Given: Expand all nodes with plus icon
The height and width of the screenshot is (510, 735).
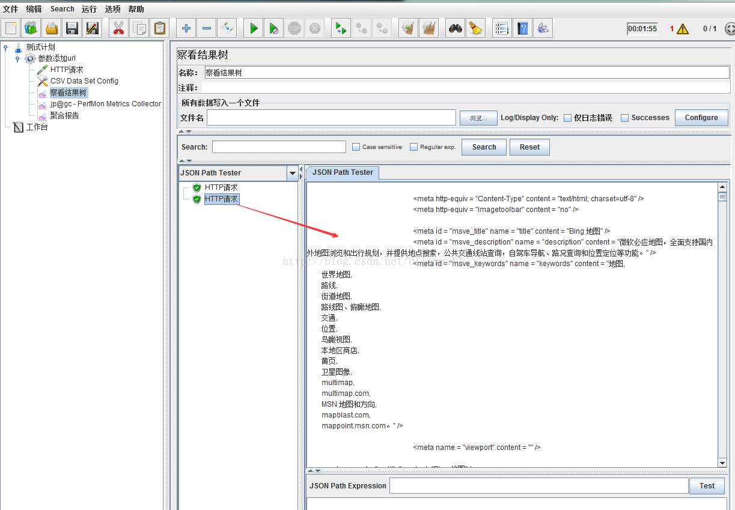Looking at the screenshot, I should coord(186,28).
